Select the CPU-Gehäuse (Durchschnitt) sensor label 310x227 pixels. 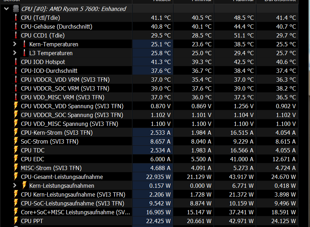[56, 27]
